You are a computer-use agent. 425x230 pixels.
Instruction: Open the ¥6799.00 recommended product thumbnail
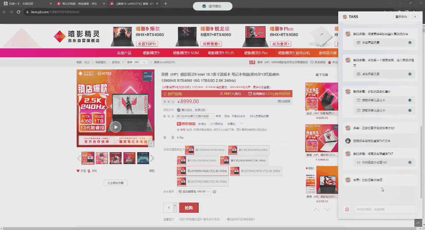click(x=321, y=180)
